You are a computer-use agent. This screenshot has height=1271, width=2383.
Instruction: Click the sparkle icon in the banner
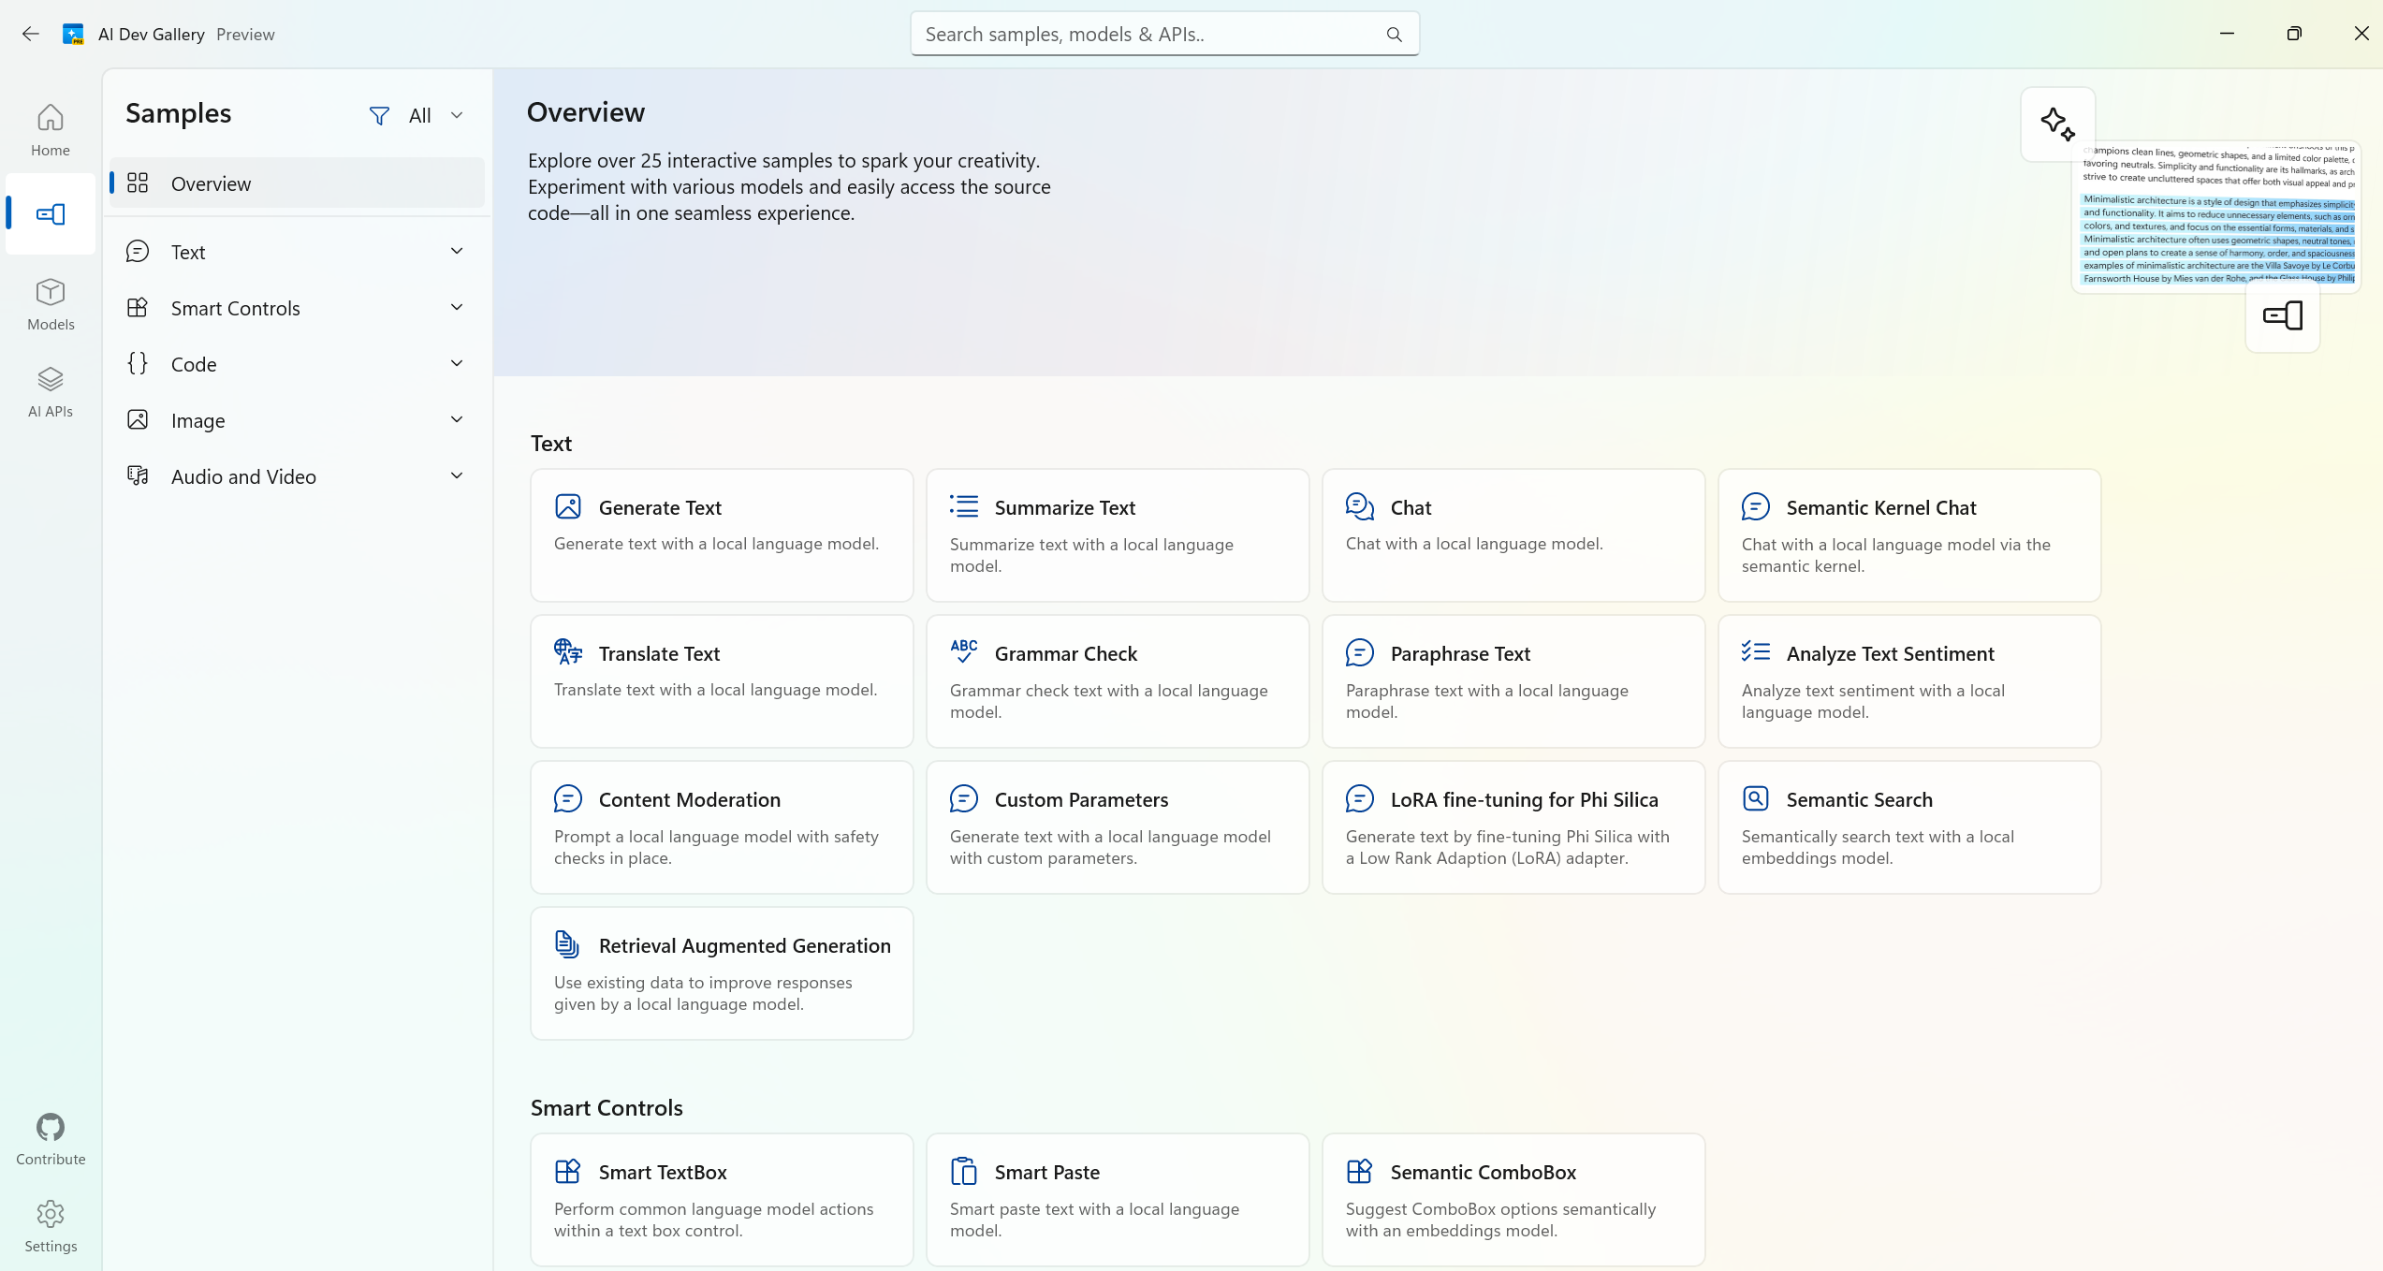pos(2058,124)
